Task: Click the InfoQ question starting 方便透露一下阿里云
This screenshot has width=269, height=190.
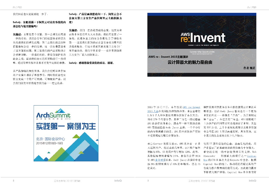Action: point(39,24)
